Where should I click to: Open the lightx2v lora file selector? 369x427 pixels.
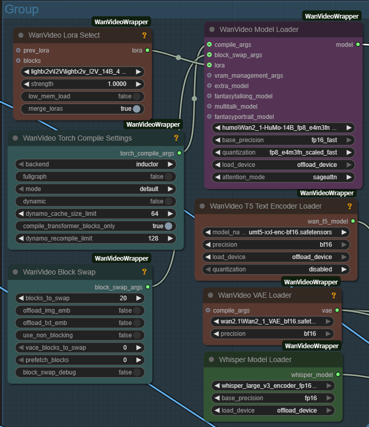tap(82, 72)
